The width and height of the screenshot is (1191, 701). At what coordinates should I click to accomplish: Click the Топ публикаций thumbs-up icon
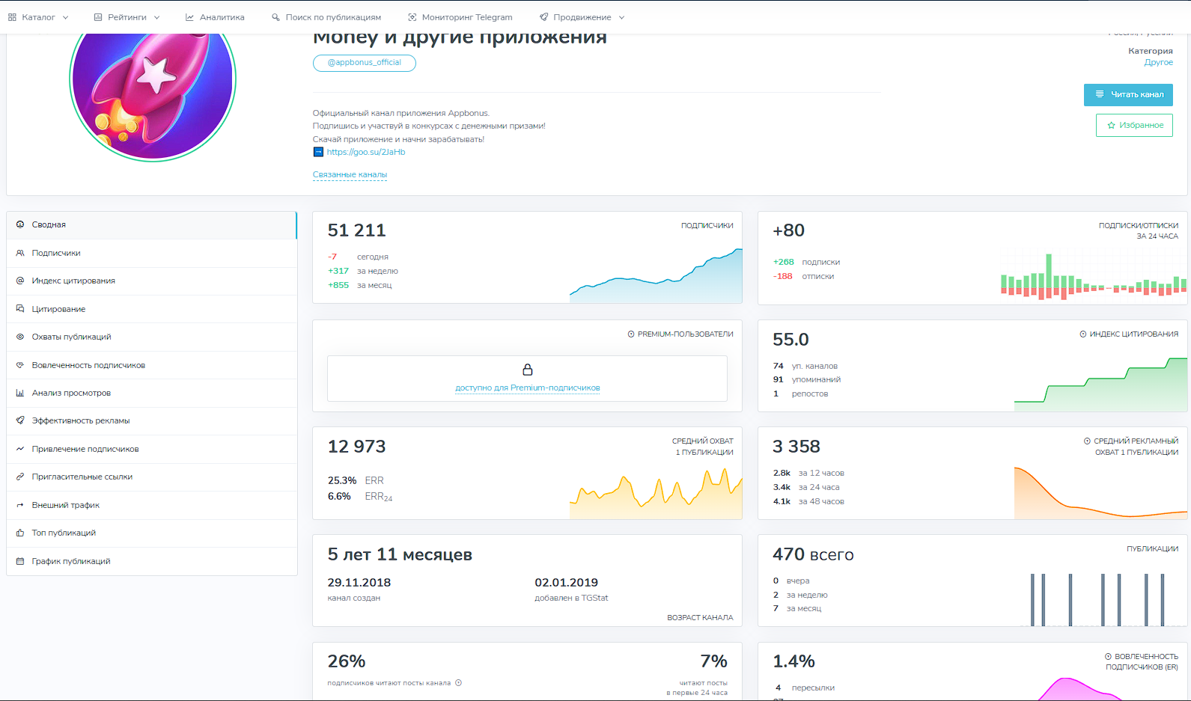click(x=20, y=533)
